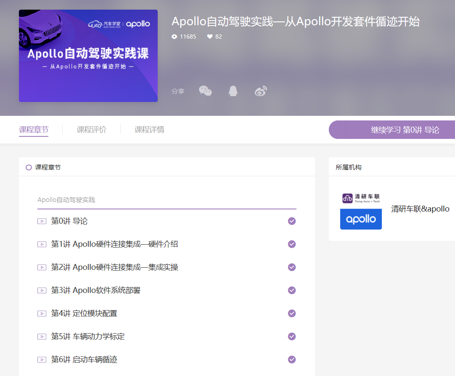Click completion checkmark for 第5讲 车辆动力学标定

pos(292,337)
